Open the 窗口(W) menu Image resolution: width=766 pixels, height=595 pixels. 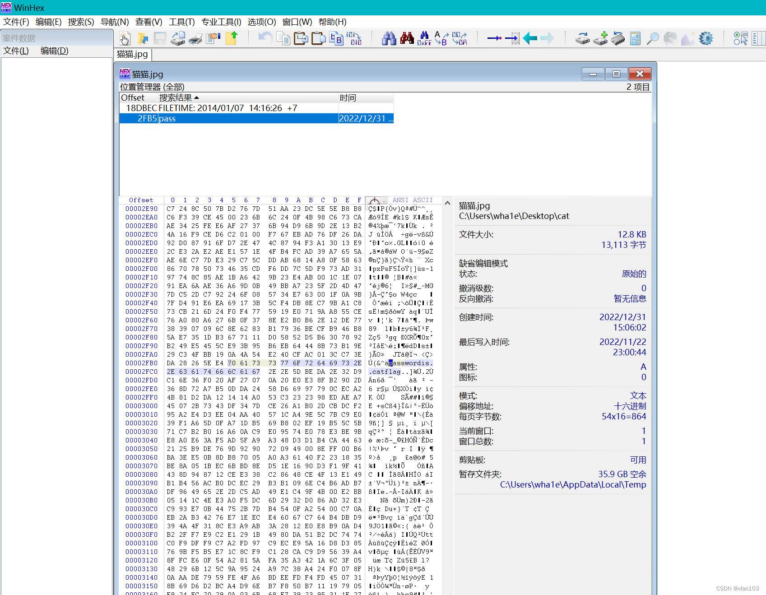pos(297,22)
